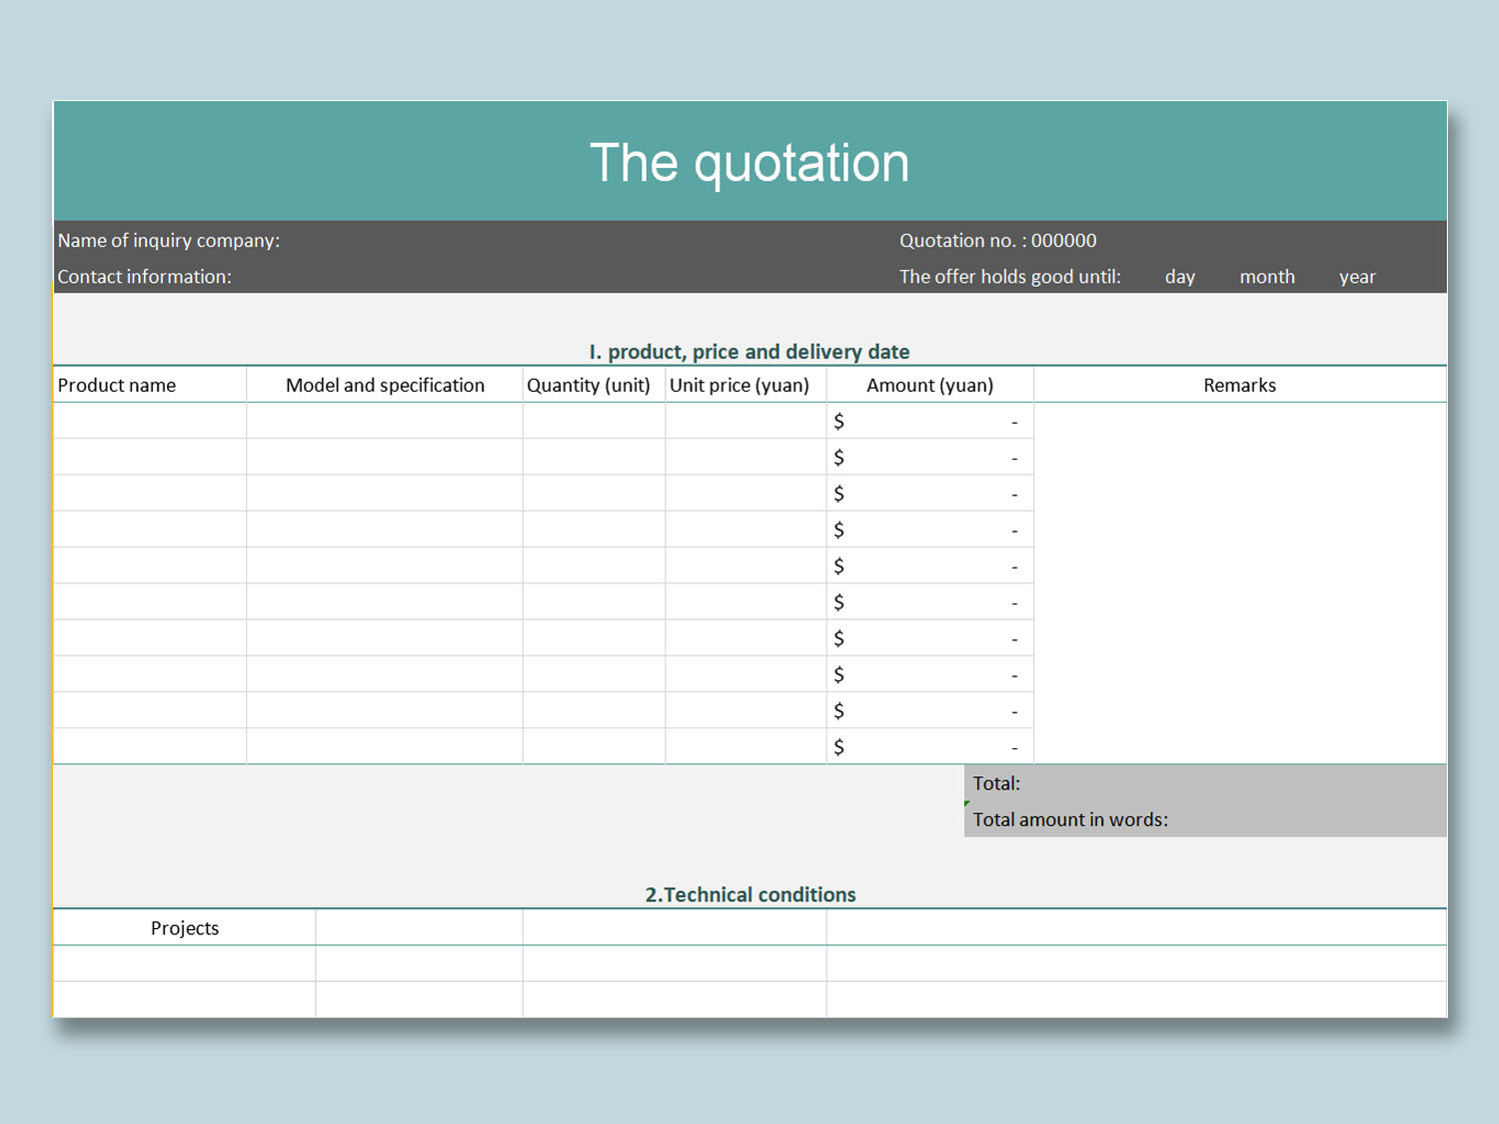The width and height of the screenshot is (1499, 1124).
Task: Select the Amount (yuan) column header
Action: (x=929, y=385)
